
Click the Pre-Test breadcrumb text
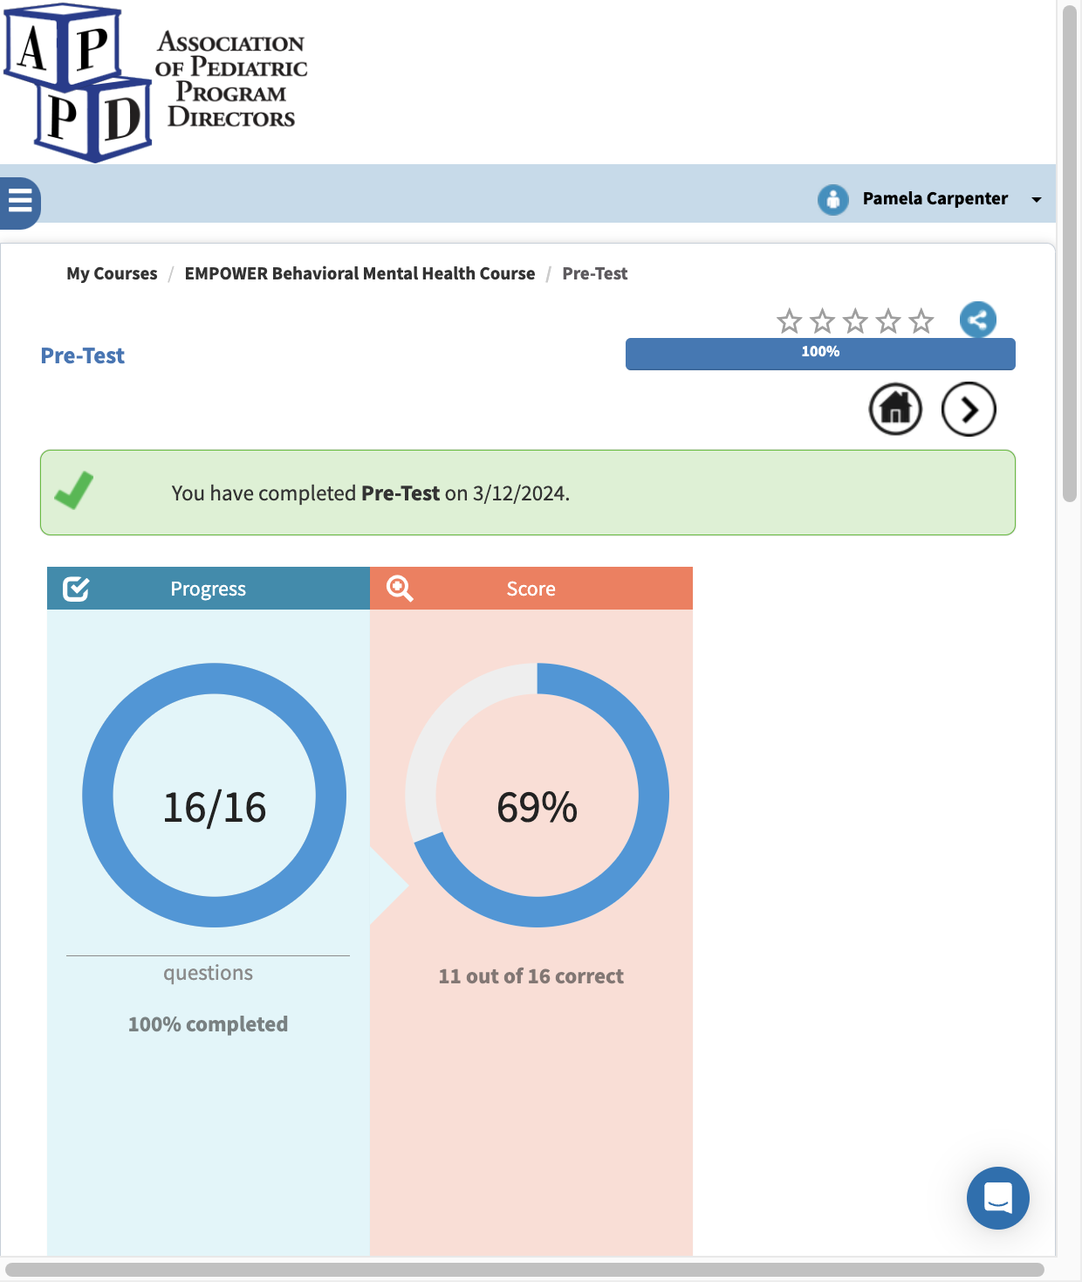click(x=594, y=273)
